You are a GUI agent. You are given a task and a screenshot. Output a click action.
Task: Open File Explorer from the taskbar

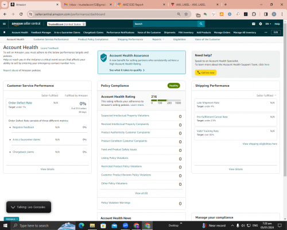92,225
